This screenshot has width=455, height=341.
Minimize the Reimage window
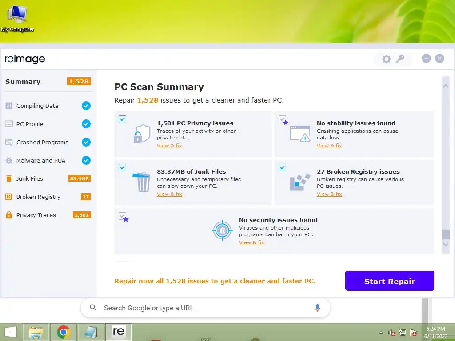tap(426, 59)
